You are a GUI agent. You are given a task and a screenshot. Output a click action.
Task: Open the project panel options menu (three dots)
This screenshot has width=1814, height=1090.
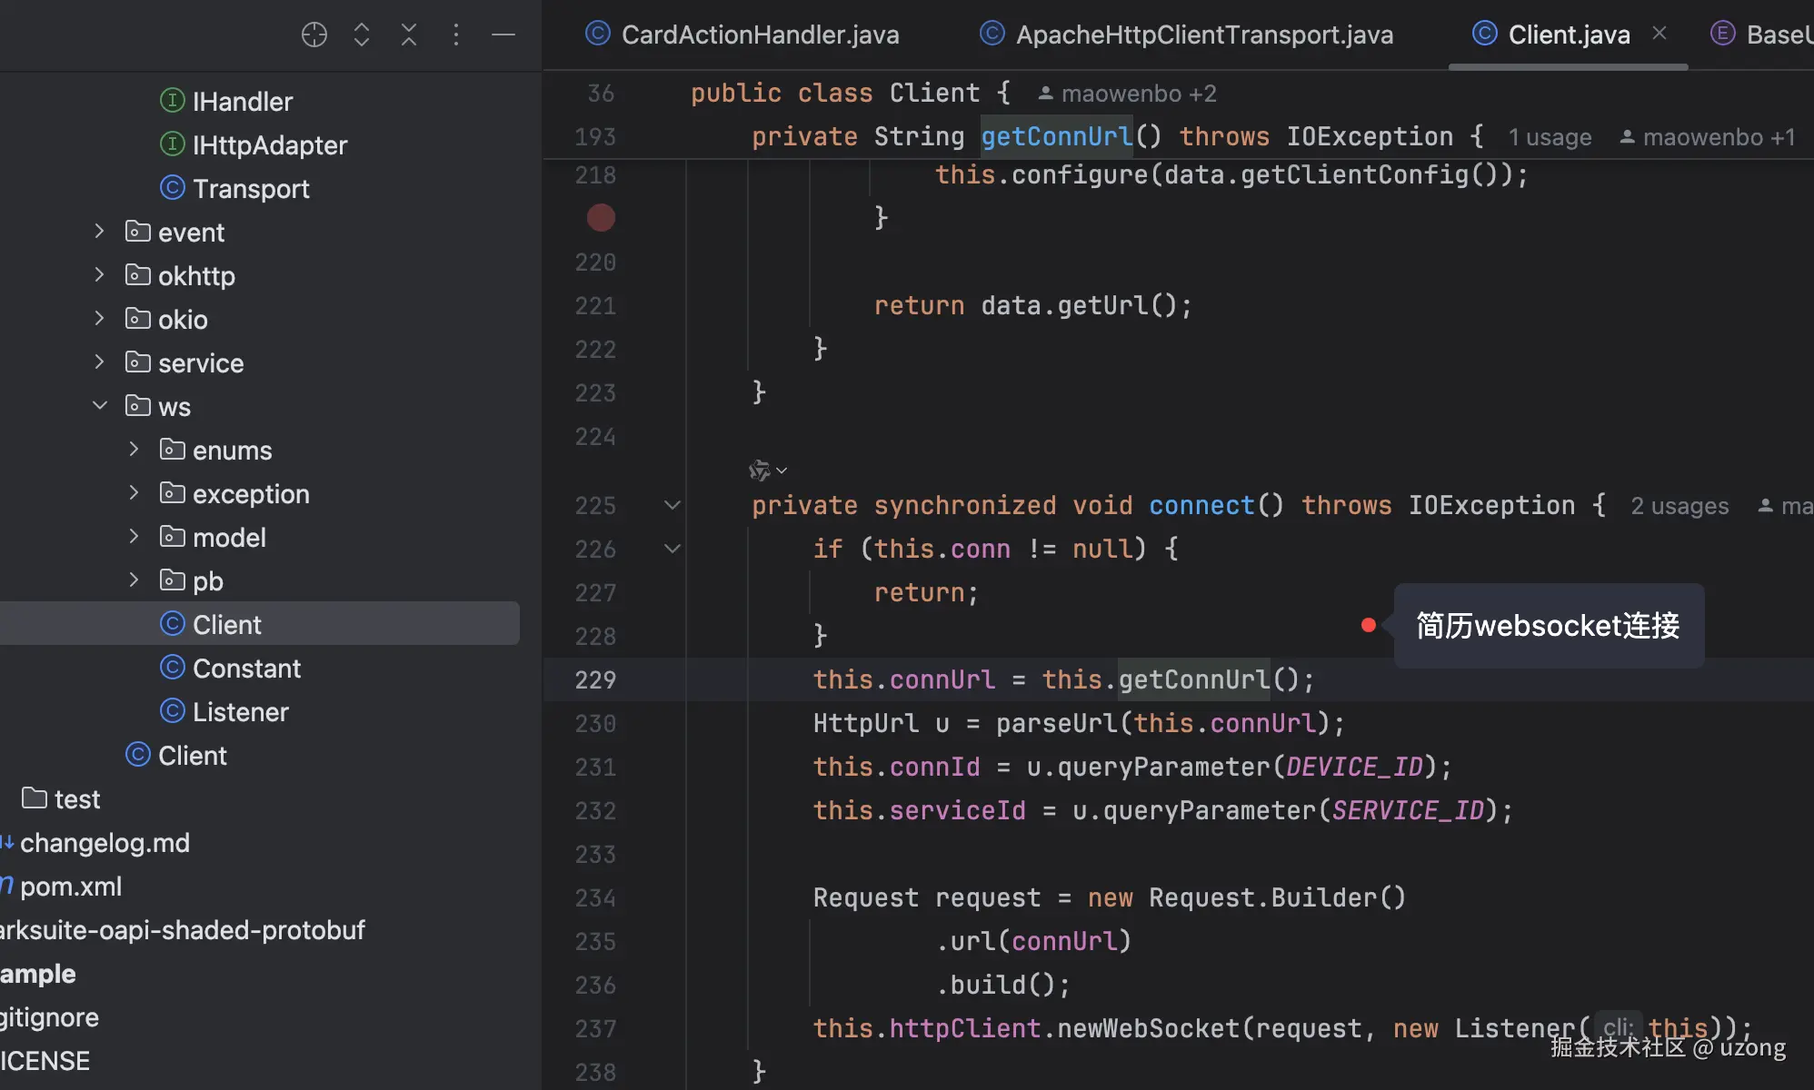click(456, 35)
